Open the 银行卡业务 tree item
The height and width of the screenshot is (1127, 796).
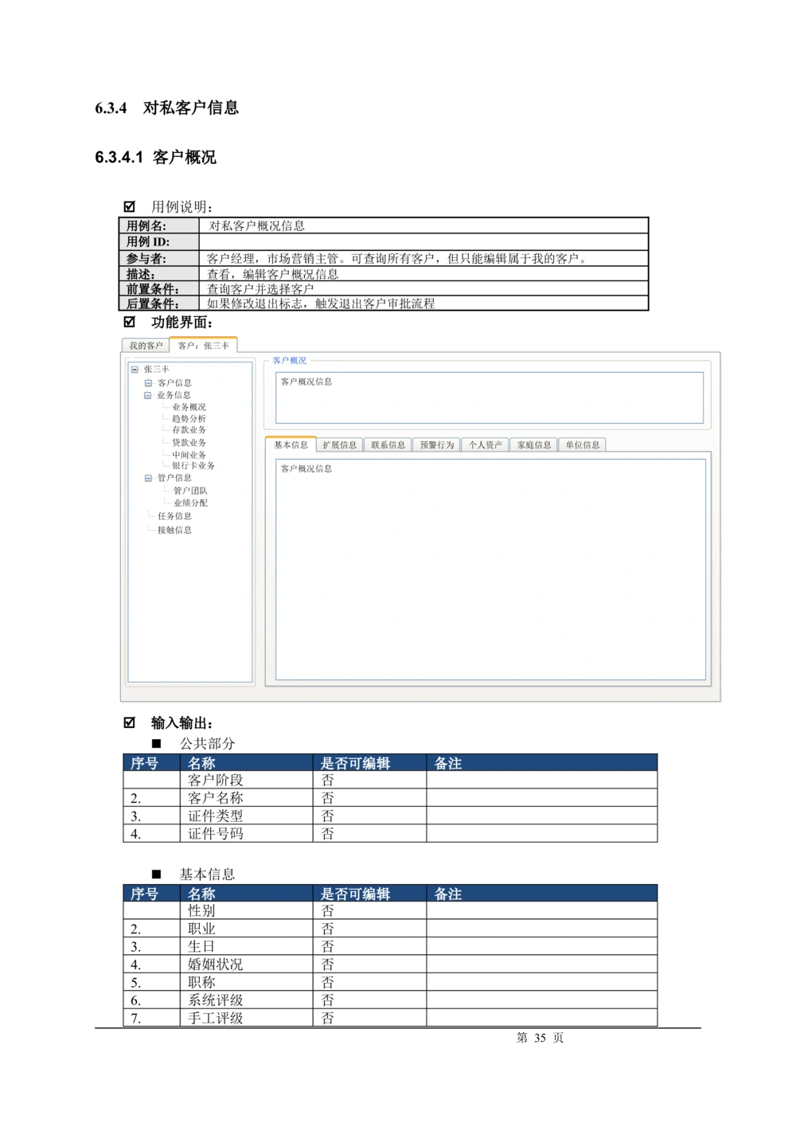point(193,466)
